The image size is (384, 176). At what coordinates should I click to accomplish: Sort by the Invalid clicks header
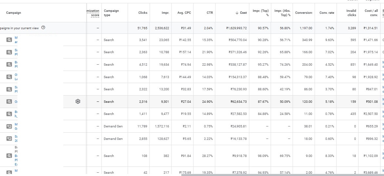pos(351,13)
